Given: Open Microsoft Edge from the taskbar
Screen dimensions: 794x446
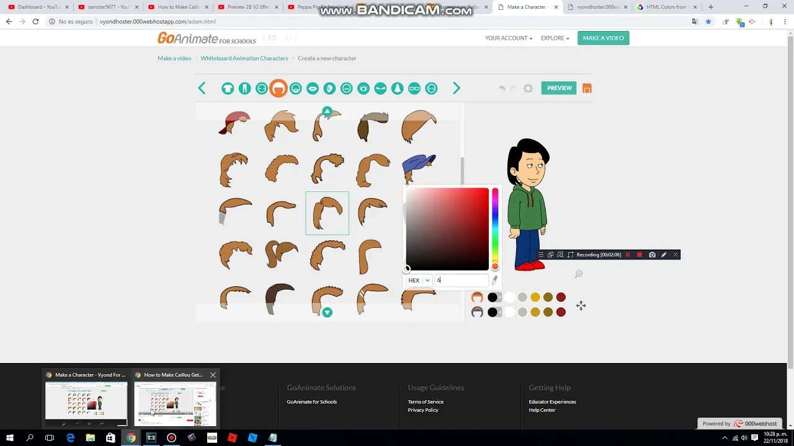Looking at the screenshot, I should coord(70,437).
